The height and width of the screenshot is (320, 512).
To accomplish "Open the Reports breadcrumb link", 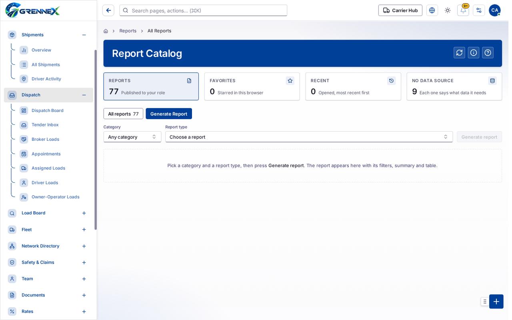I will point(128,31).
